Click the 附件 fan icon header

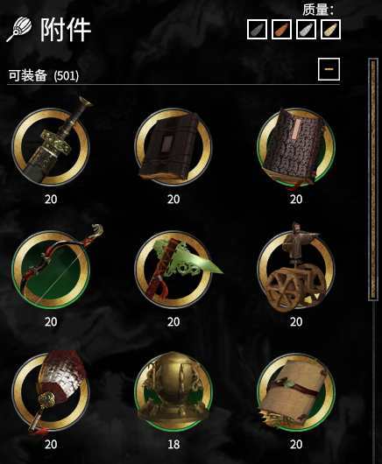point(19,29)
